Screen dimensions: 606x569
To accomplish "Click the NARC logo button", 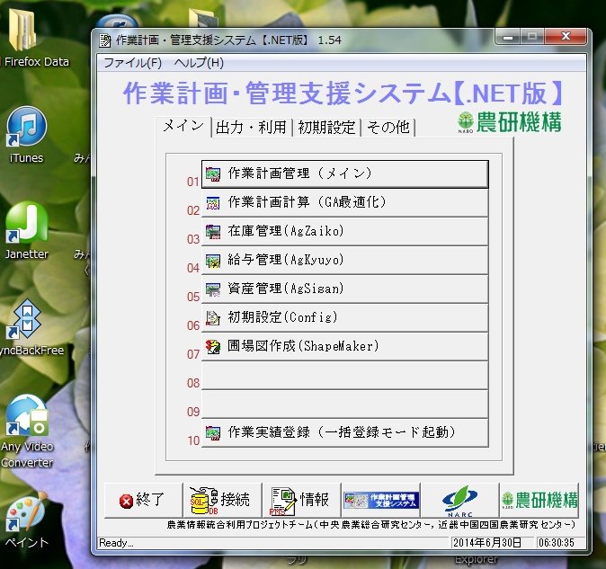I will pos(459,500).
